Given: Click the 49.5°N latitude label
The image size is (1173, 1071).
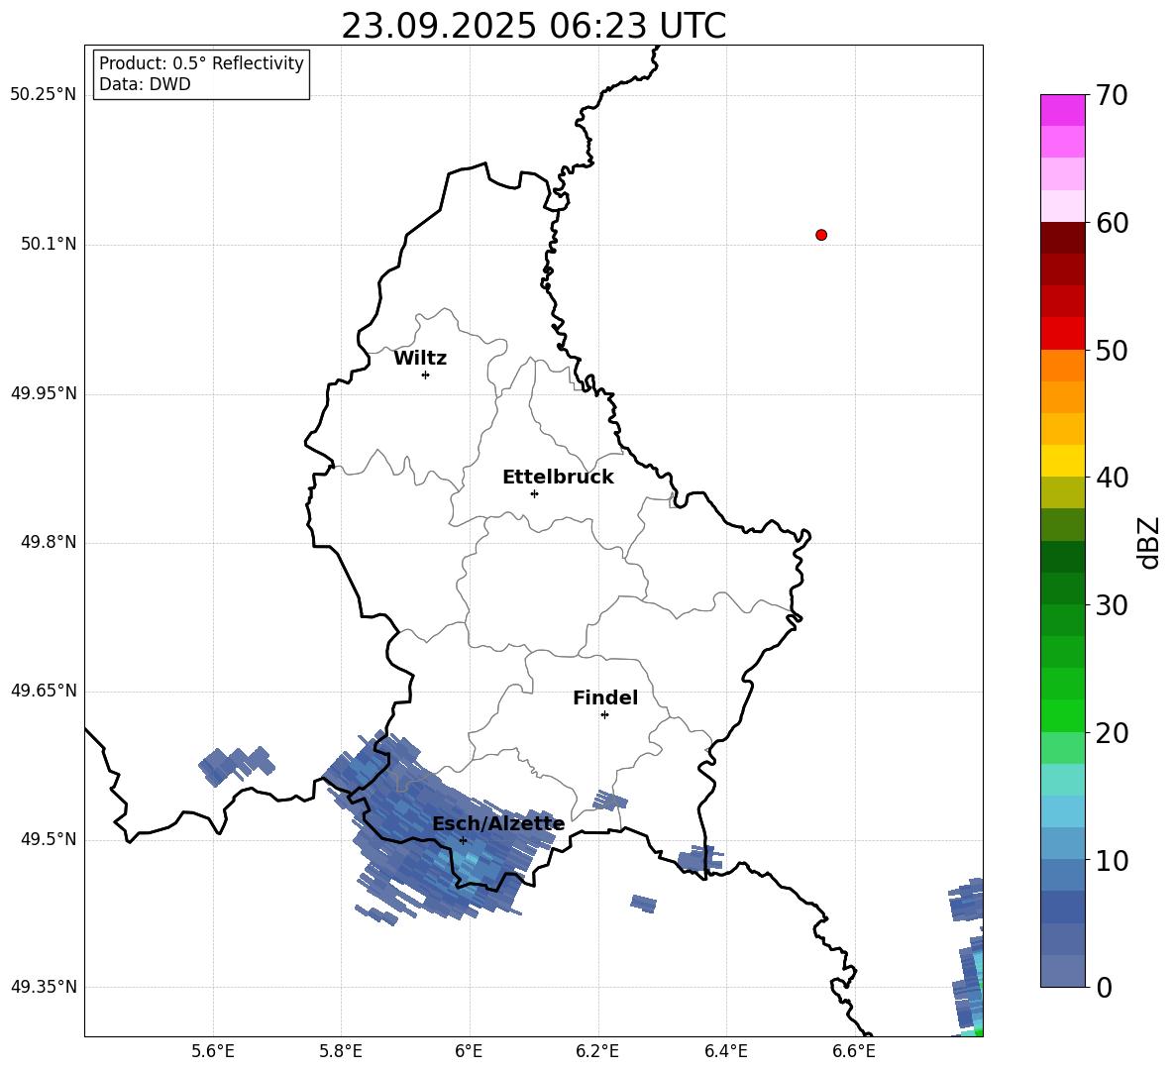Looking at the screenshot, I should point(49,839).
